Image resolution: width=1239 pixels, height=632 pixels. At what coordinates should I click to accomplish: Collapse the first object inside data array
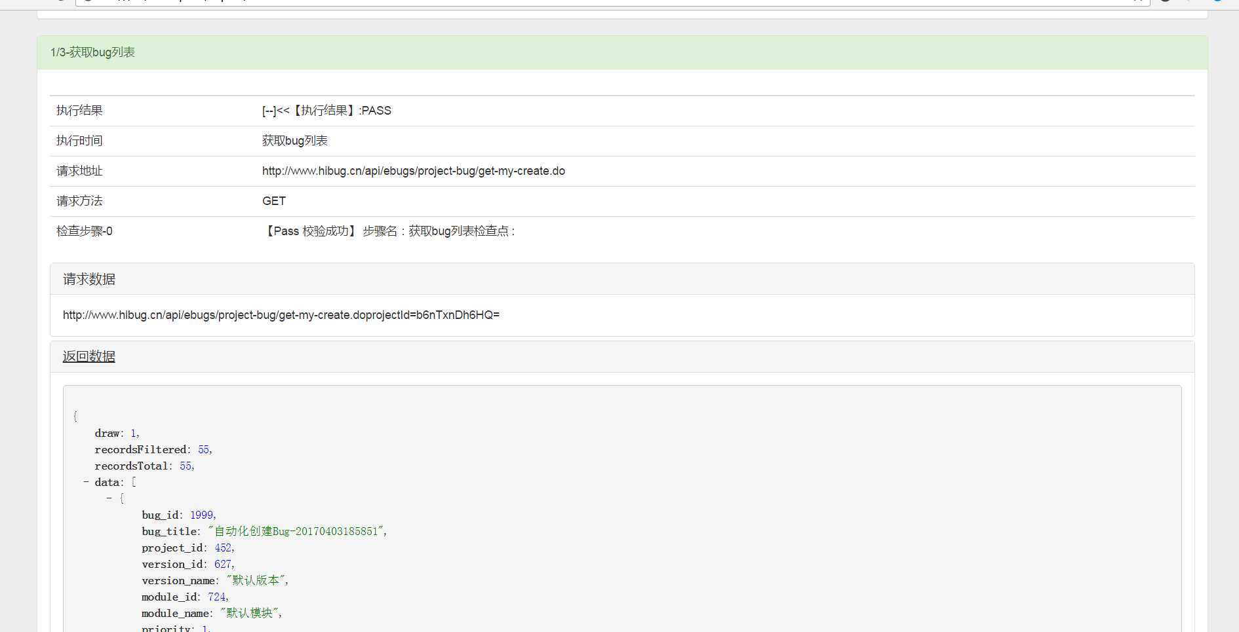(x=109, y=498)
